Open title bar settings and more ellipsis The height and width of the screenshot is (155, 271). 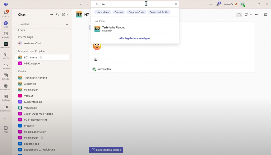pos(210,4)
